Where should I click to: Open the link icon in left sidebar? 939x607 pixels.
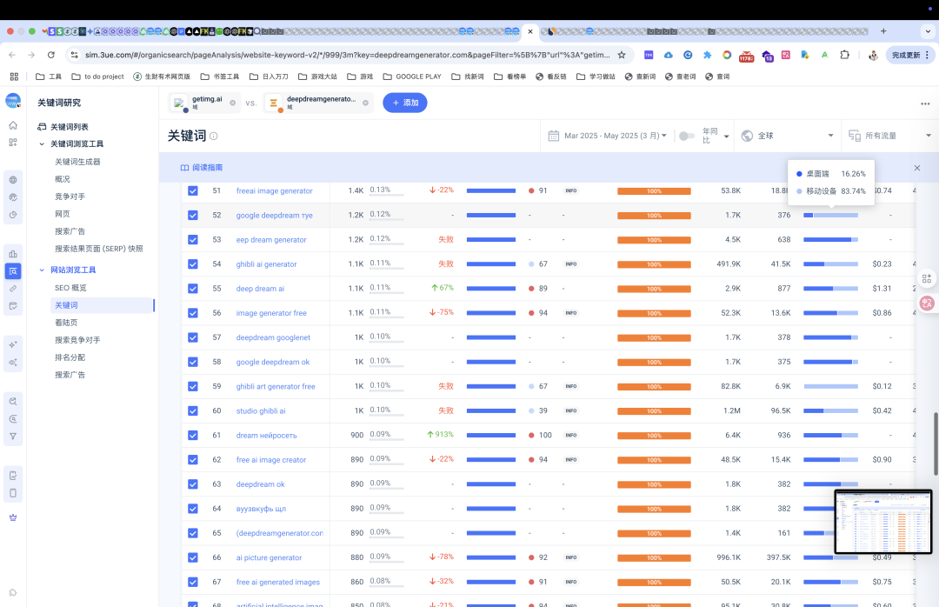pyautogui.click(x=13, y=288)
